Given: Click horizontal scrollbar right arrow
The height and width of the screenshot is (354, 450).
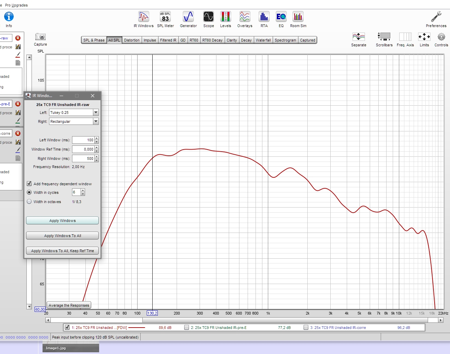Looking at the screenshot, I should coord(441,320).
